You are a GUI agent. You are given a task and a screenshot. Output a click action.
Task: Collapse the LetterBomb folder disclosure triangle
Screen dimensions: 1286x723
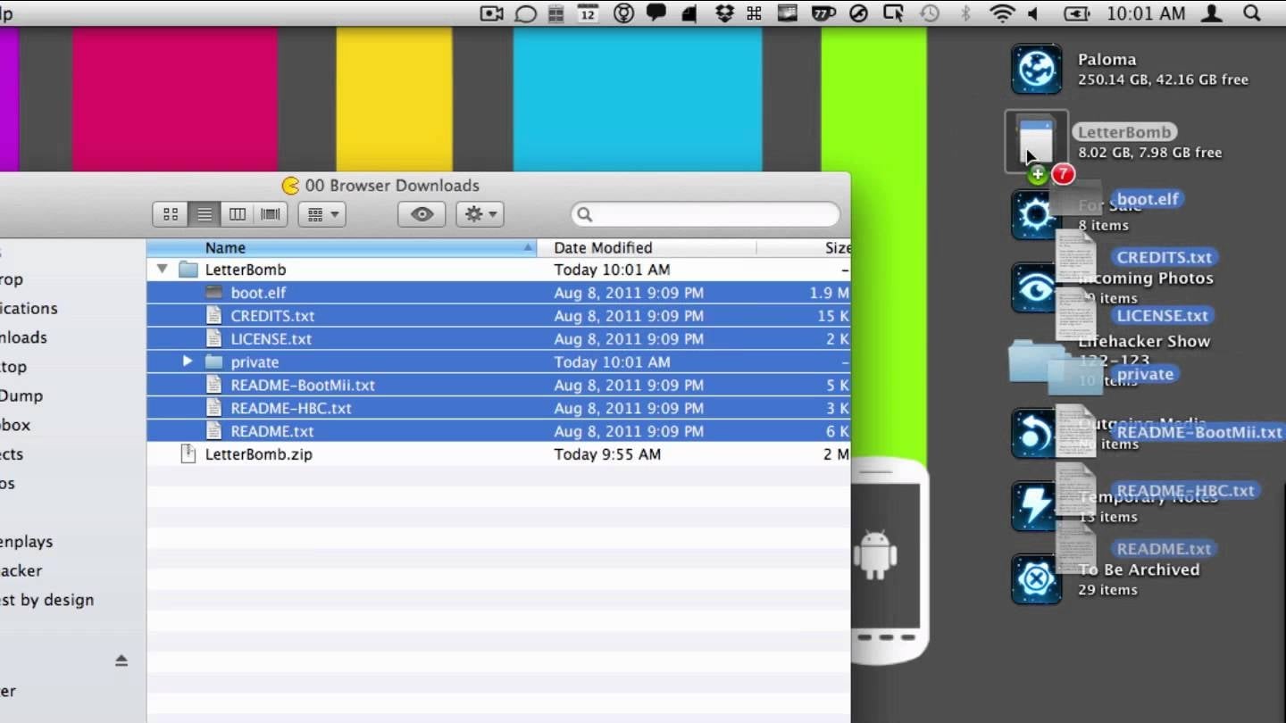[x=162, y=269]
